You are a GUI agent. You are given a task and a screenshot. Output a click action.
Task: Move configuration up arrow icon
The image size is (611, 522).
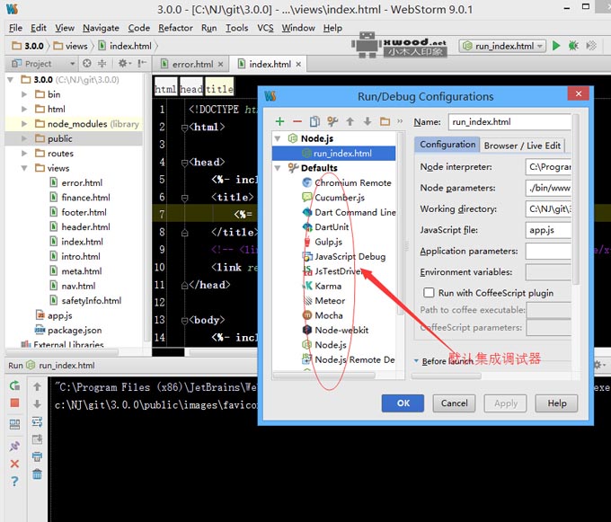pyautogui.click(x=350, y=121)
